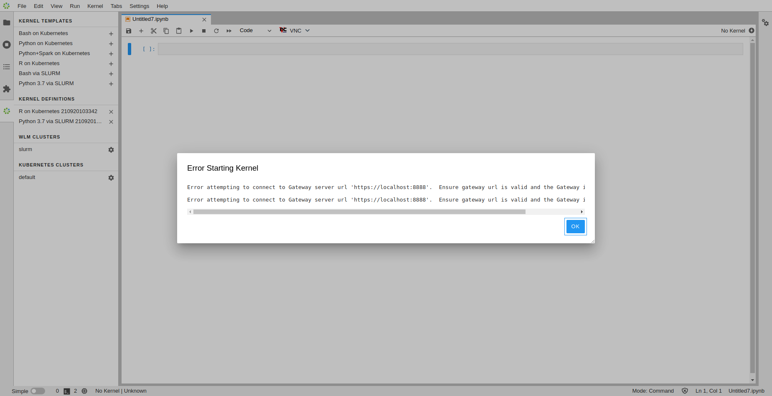Open the running terminals and kernels panel
772x396 pixels.
(7, 45)
